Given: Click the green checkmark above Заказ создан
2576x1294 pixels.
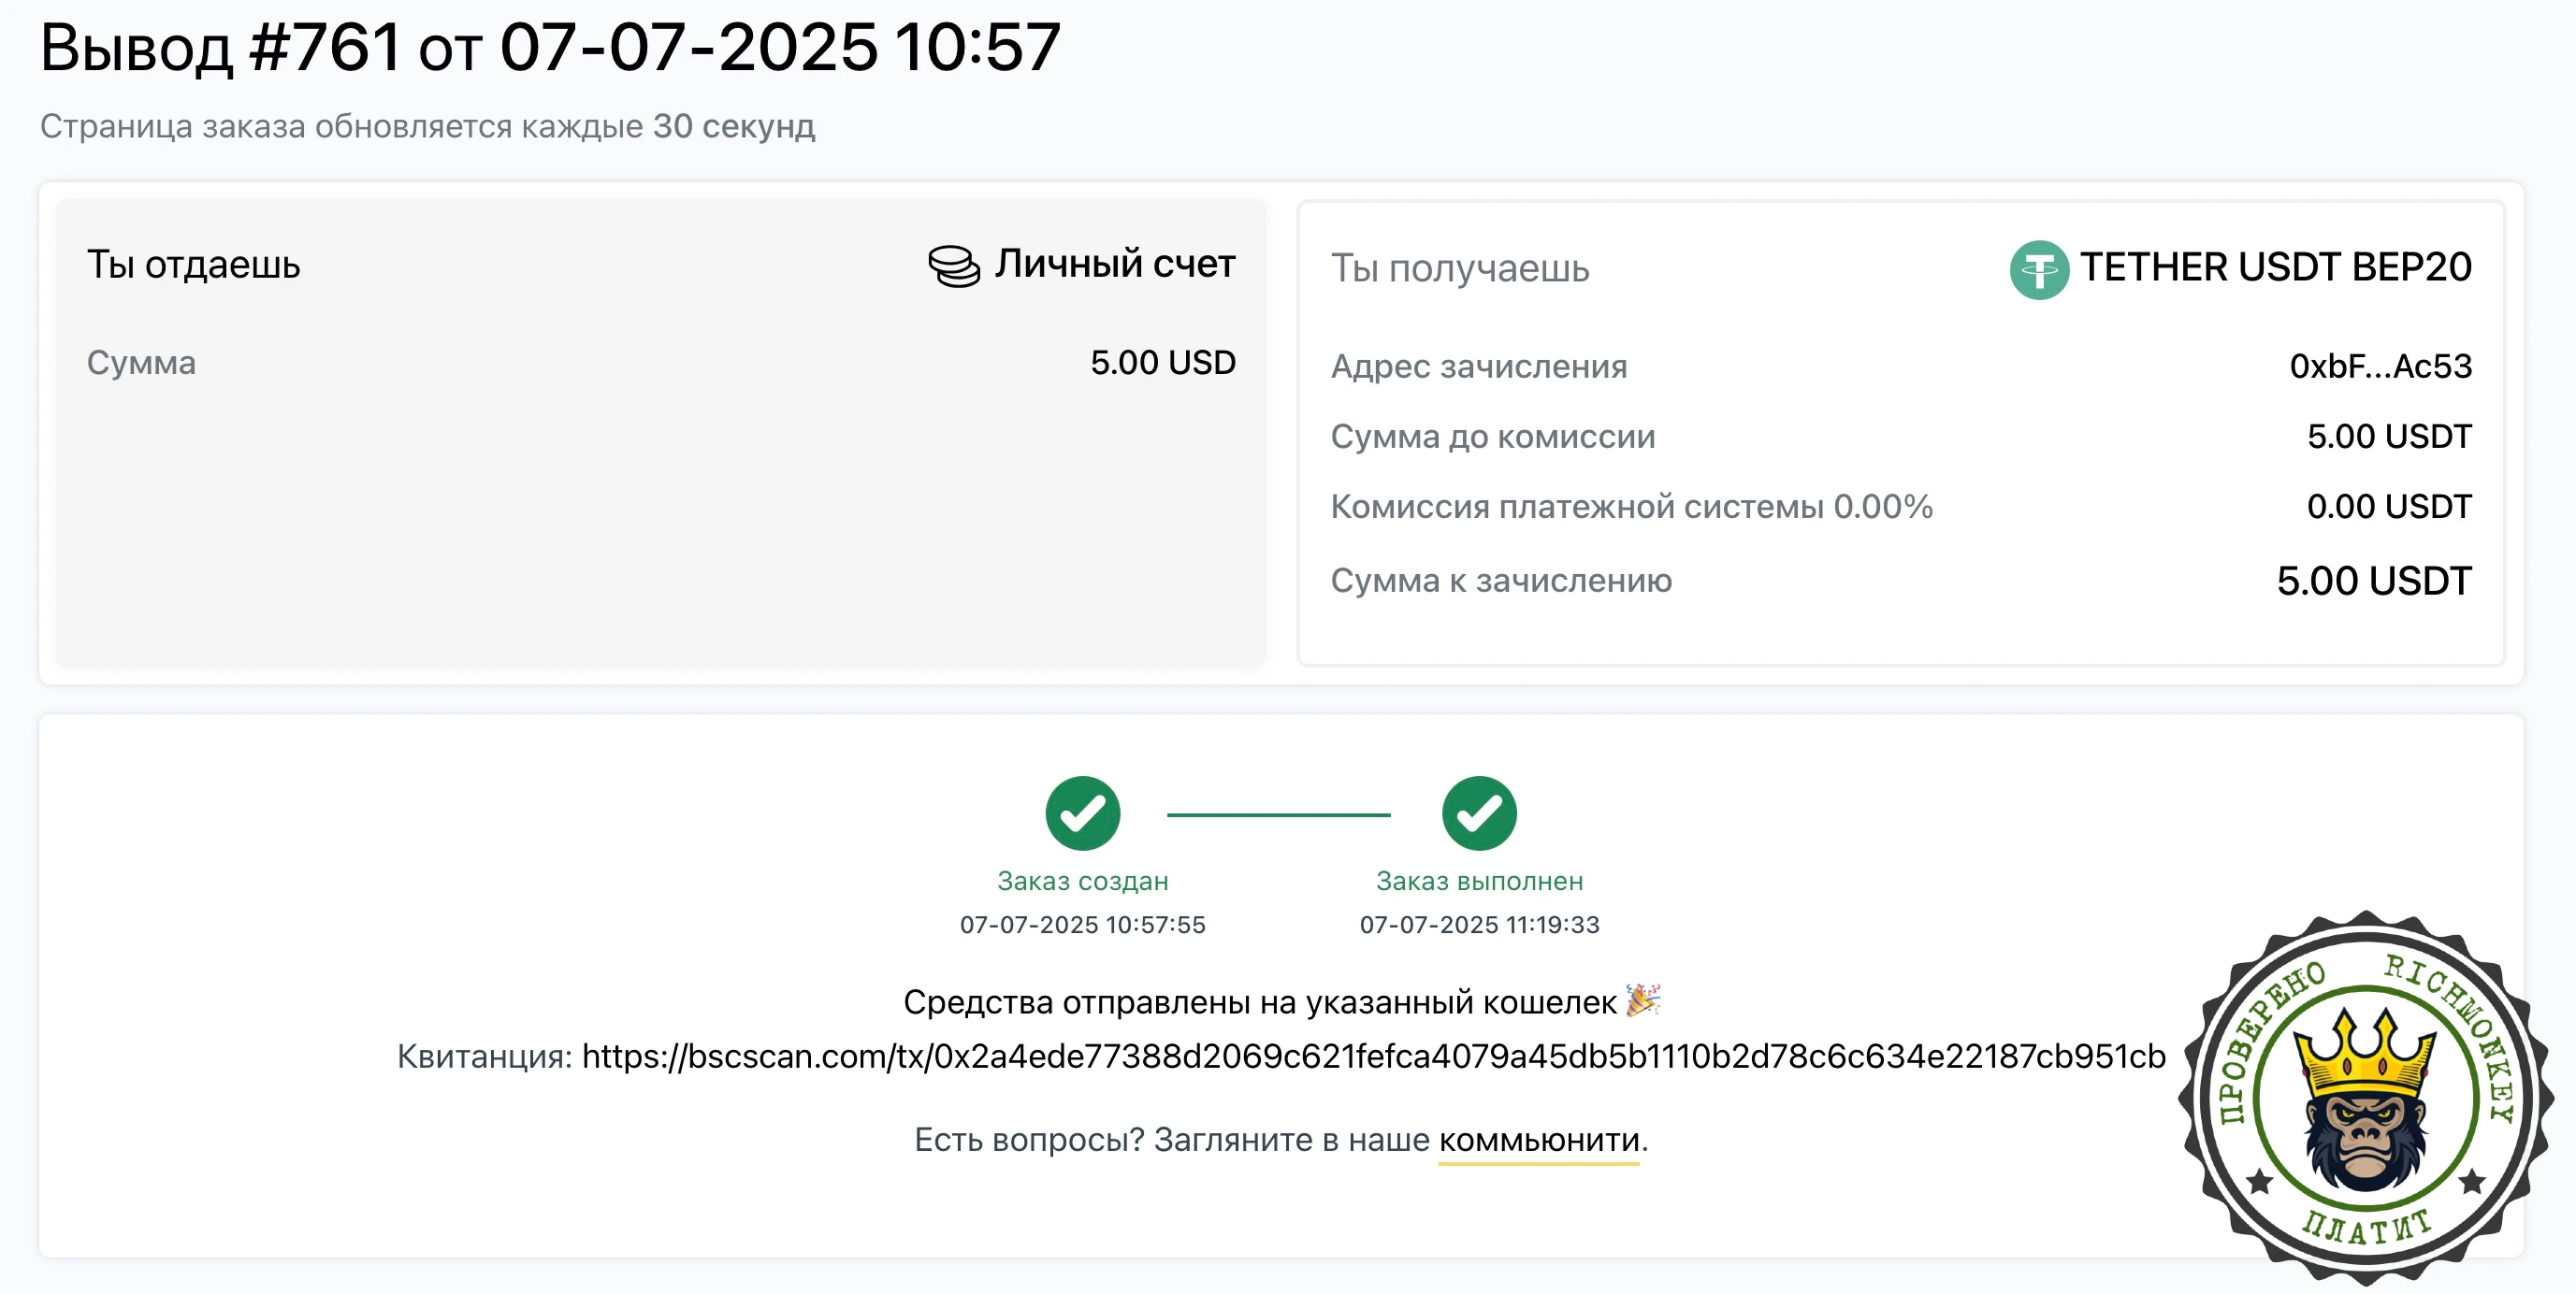Looking at the screenshot, I should pos(1082,812).
